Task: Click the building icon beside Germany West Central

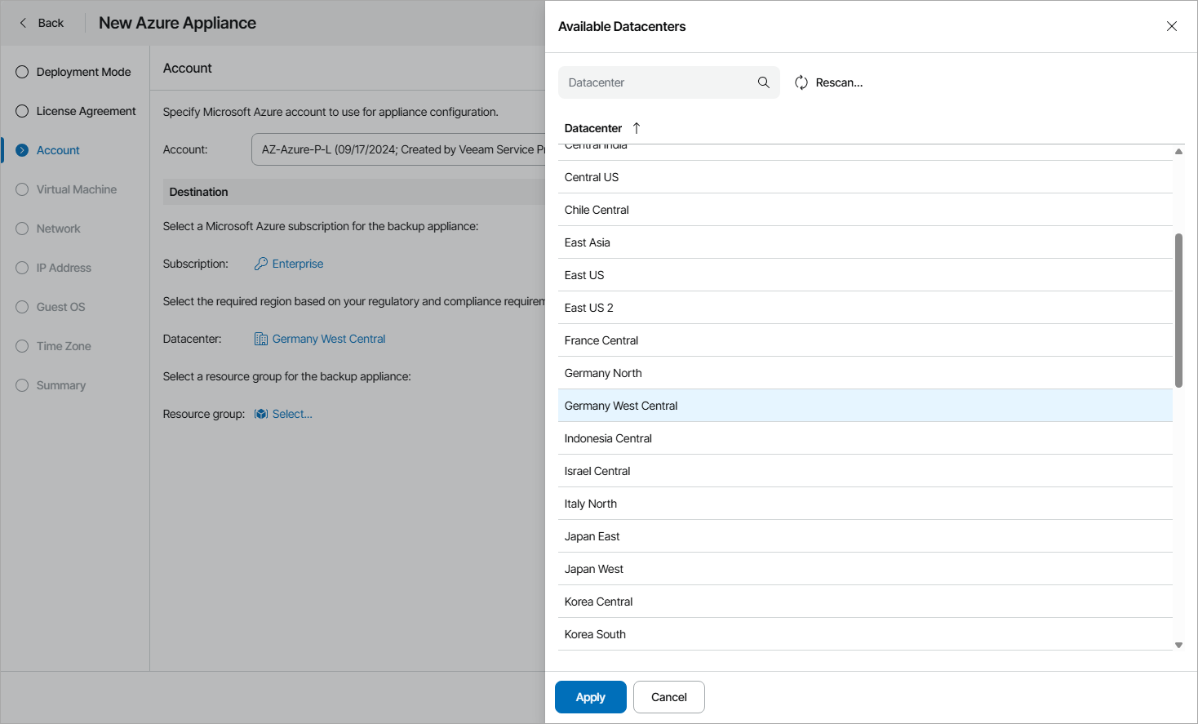Action: click(x=261, y=339)
